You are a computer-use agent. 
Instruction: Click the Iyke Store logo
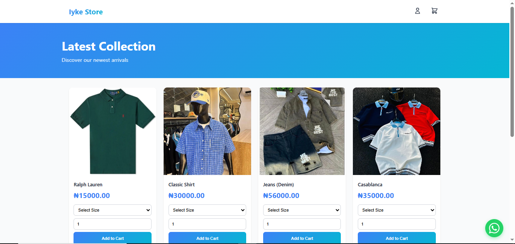point(86,12)
